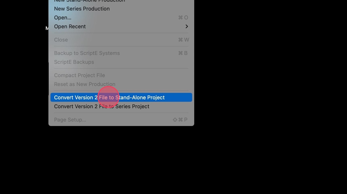
Task: Choose Compact Project File
Action: pos(121,75)
